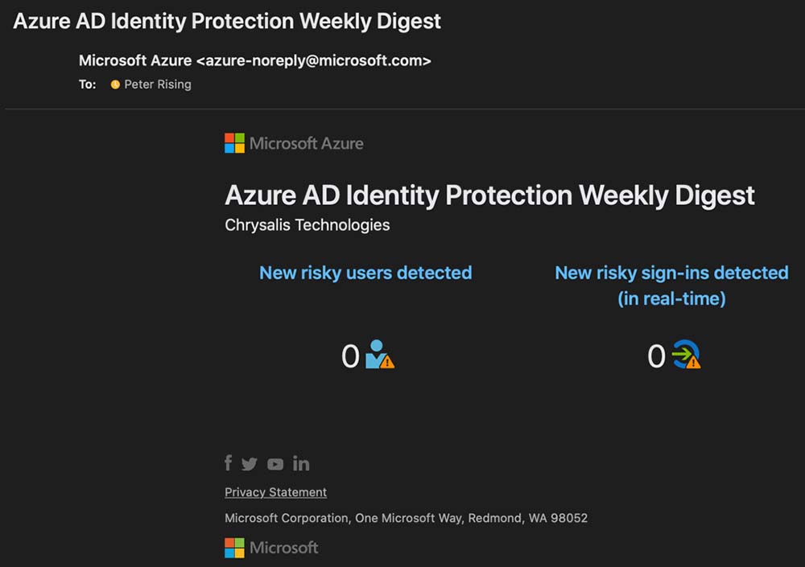Viewport: 805px width, 567px height.
Task: Click the risky sign-ins count of 0
Action: pos(656,356)
